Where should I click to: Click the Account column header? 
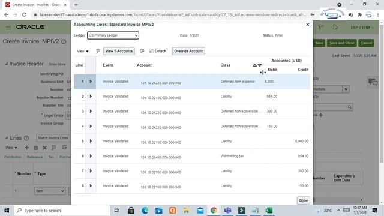click(144, 65)
